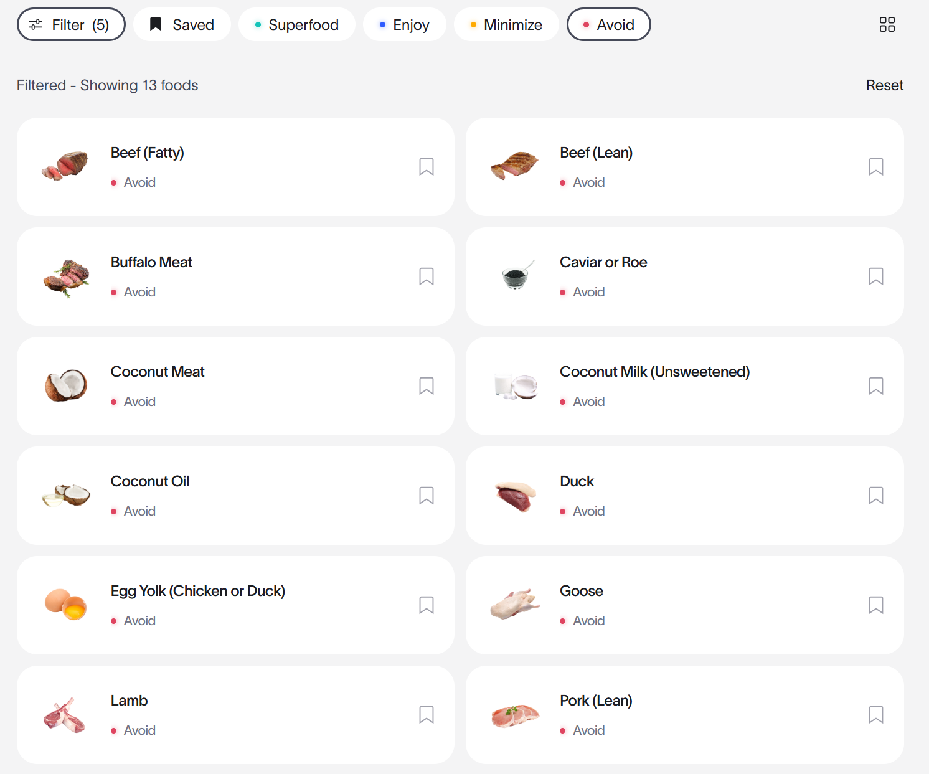Click the Coconut Meat thumbnail image
The width and height of the screenshot is (929, 774).
pos(66,385)
